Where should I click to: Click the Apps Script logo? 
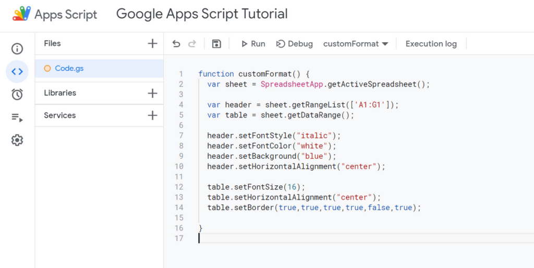22,14
